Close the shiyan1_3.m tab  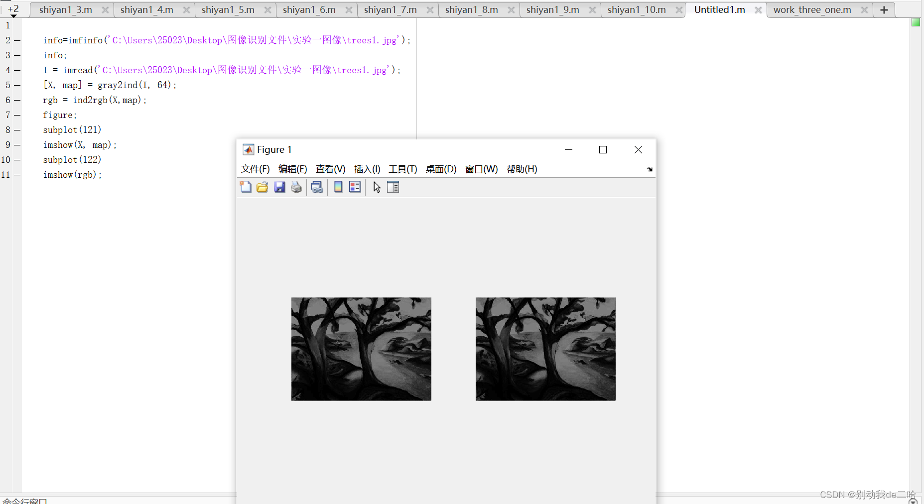tap(105, 10)
